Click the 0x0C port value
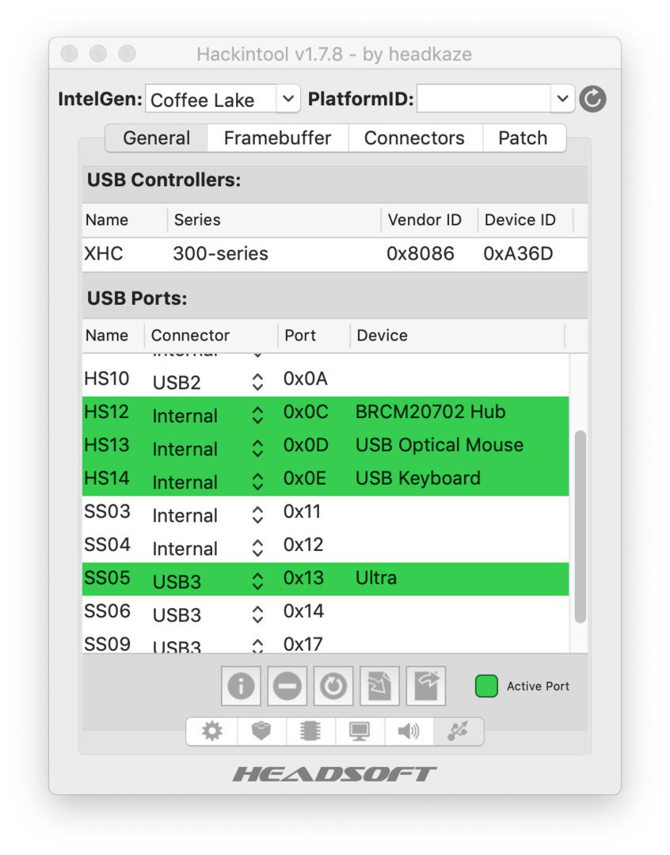Image resolution: width=670 pixels, height=855 pixels. [x=306, y=412]
